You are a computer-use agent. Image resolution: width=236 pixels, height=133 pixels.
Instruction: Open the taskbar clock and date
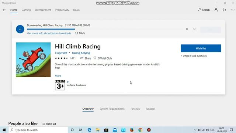222,130
